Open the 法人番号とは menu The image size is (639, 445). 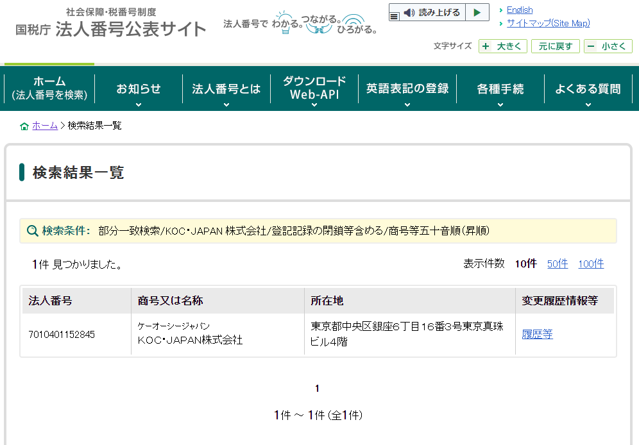coord(226,88)
